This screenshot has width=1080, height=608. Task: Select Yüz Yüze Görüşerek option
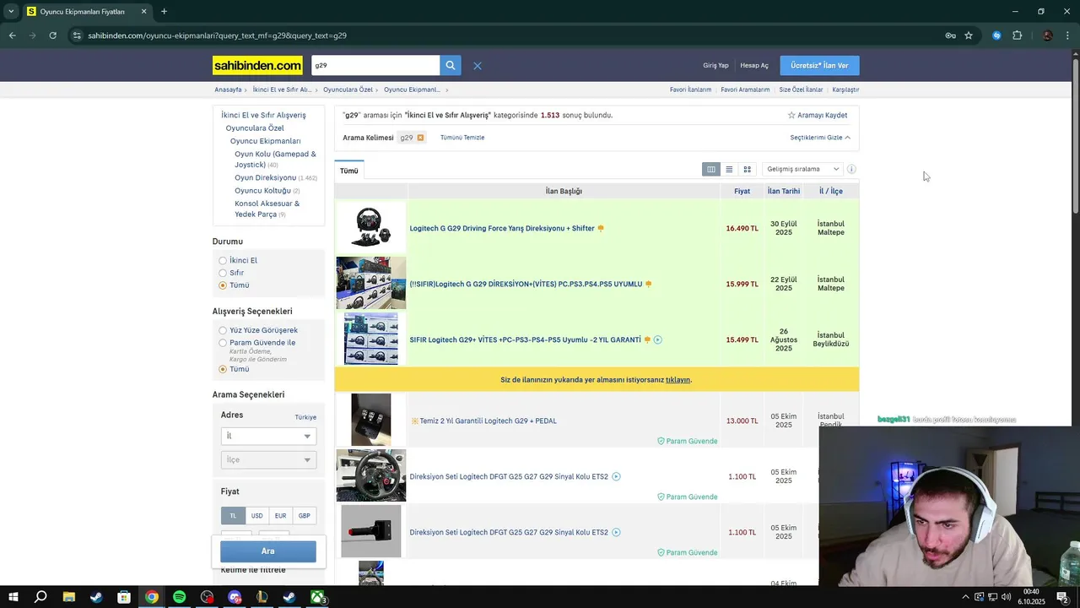[x=223, y=330]
